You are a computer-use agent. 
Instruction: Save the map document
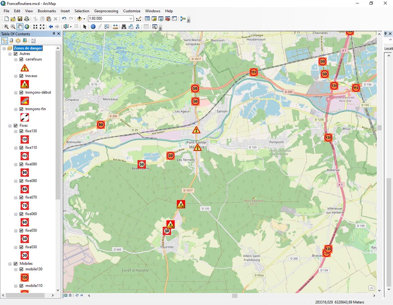coord(20,18)
